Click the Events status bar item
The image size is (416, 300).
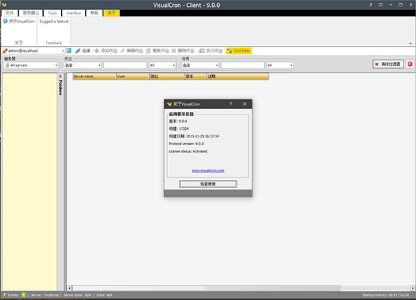click(x=10, y=295)
